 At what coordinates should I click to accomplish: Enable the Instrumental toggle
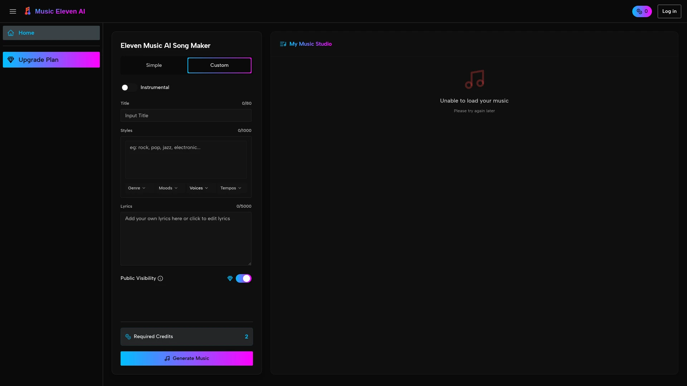coord(128,88)
